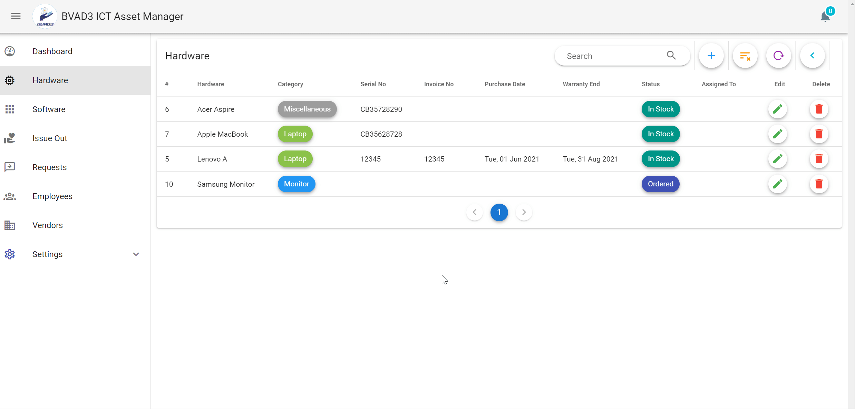Click the hamburger menu icon
855x409 pixels.
[x=16, y=16]
